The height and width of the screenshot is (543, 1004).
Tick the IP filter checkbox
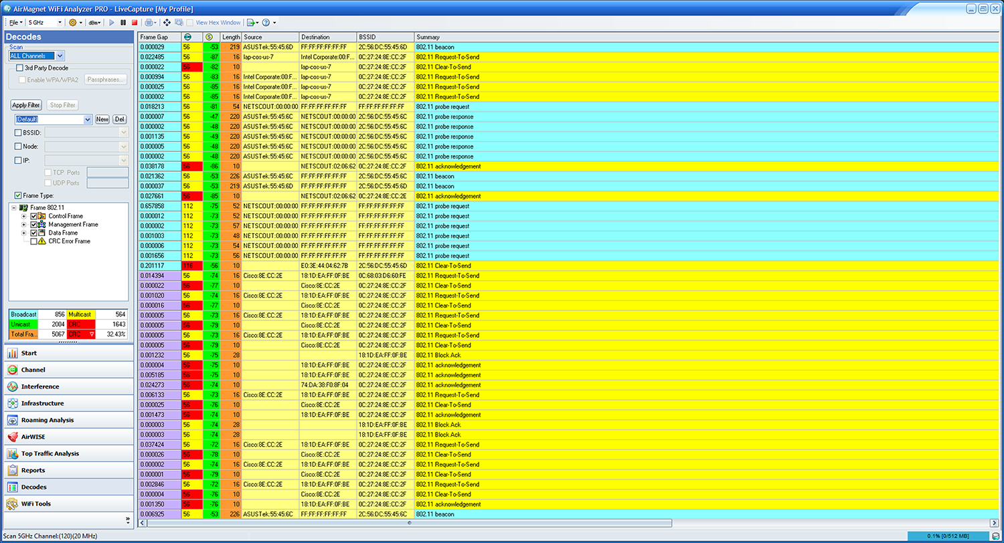point(18,160)
